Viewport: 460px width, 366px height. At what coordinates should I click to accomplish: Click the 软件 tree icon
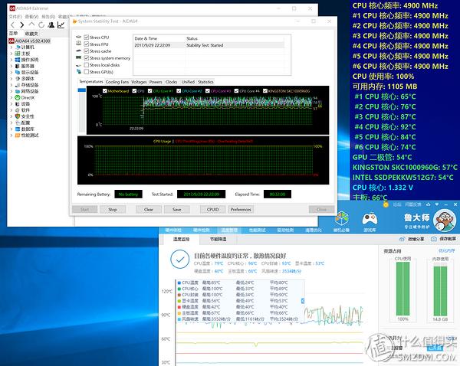(x=18, y=110)
